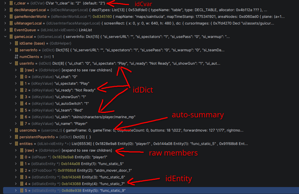This screenshot has height=194, width=299.
Task: Click the func_static_6 entity icon
Action: [22, 177]
